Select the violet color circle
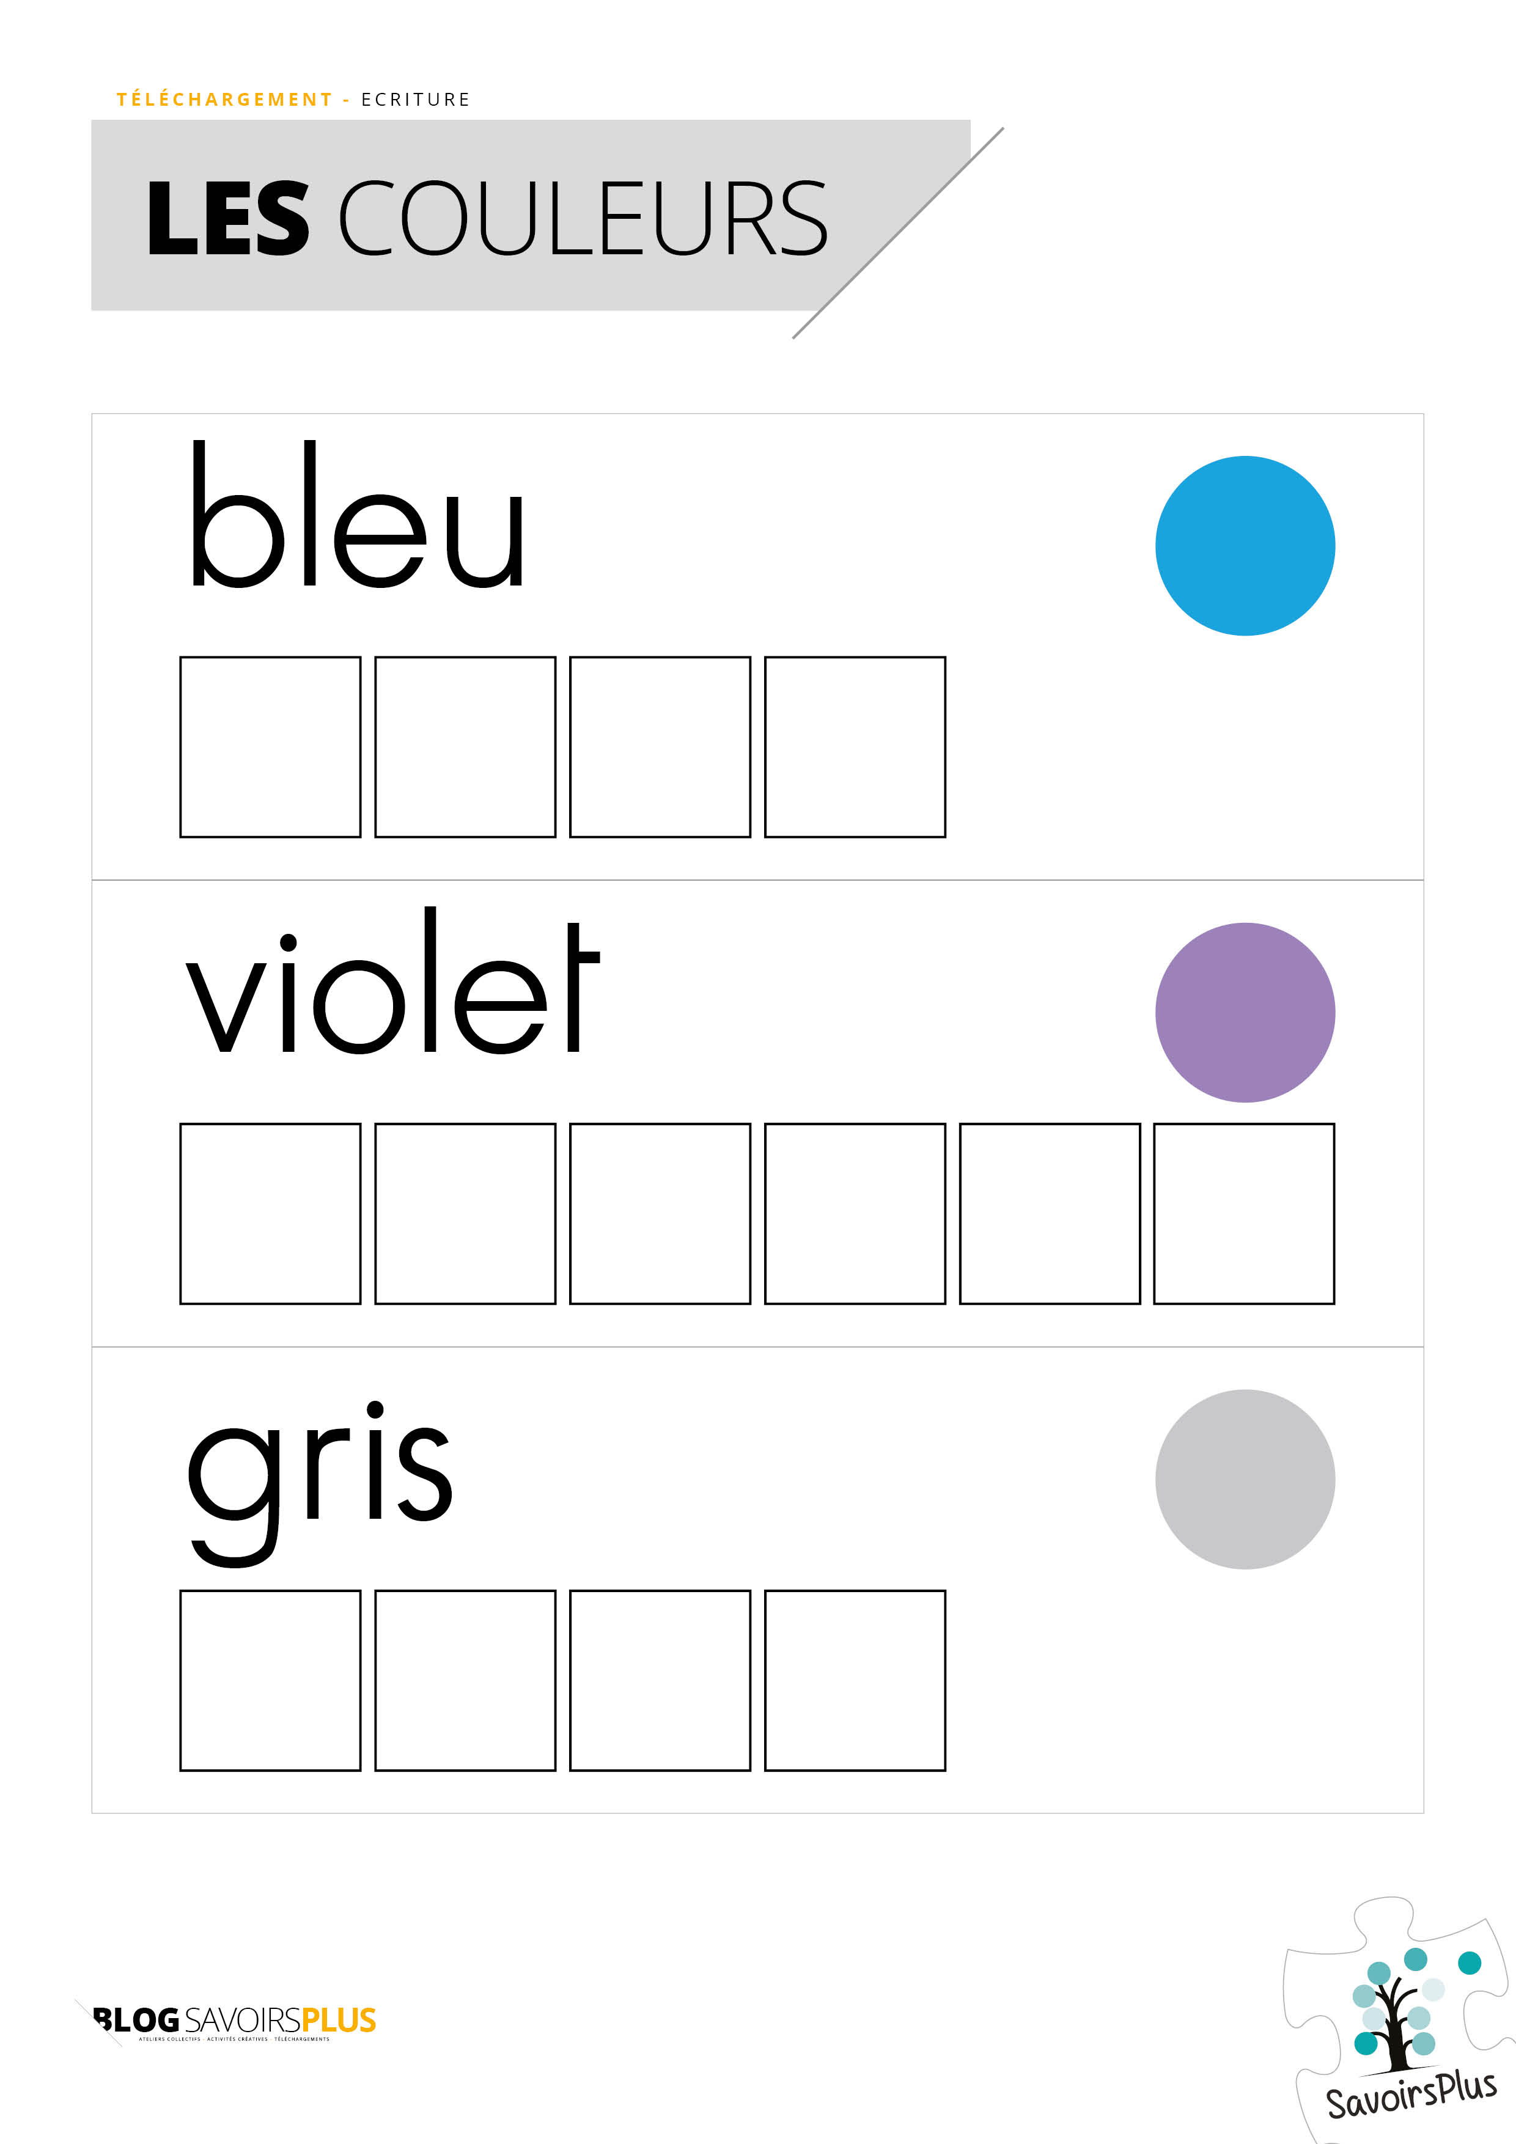 [1244, 1012]
